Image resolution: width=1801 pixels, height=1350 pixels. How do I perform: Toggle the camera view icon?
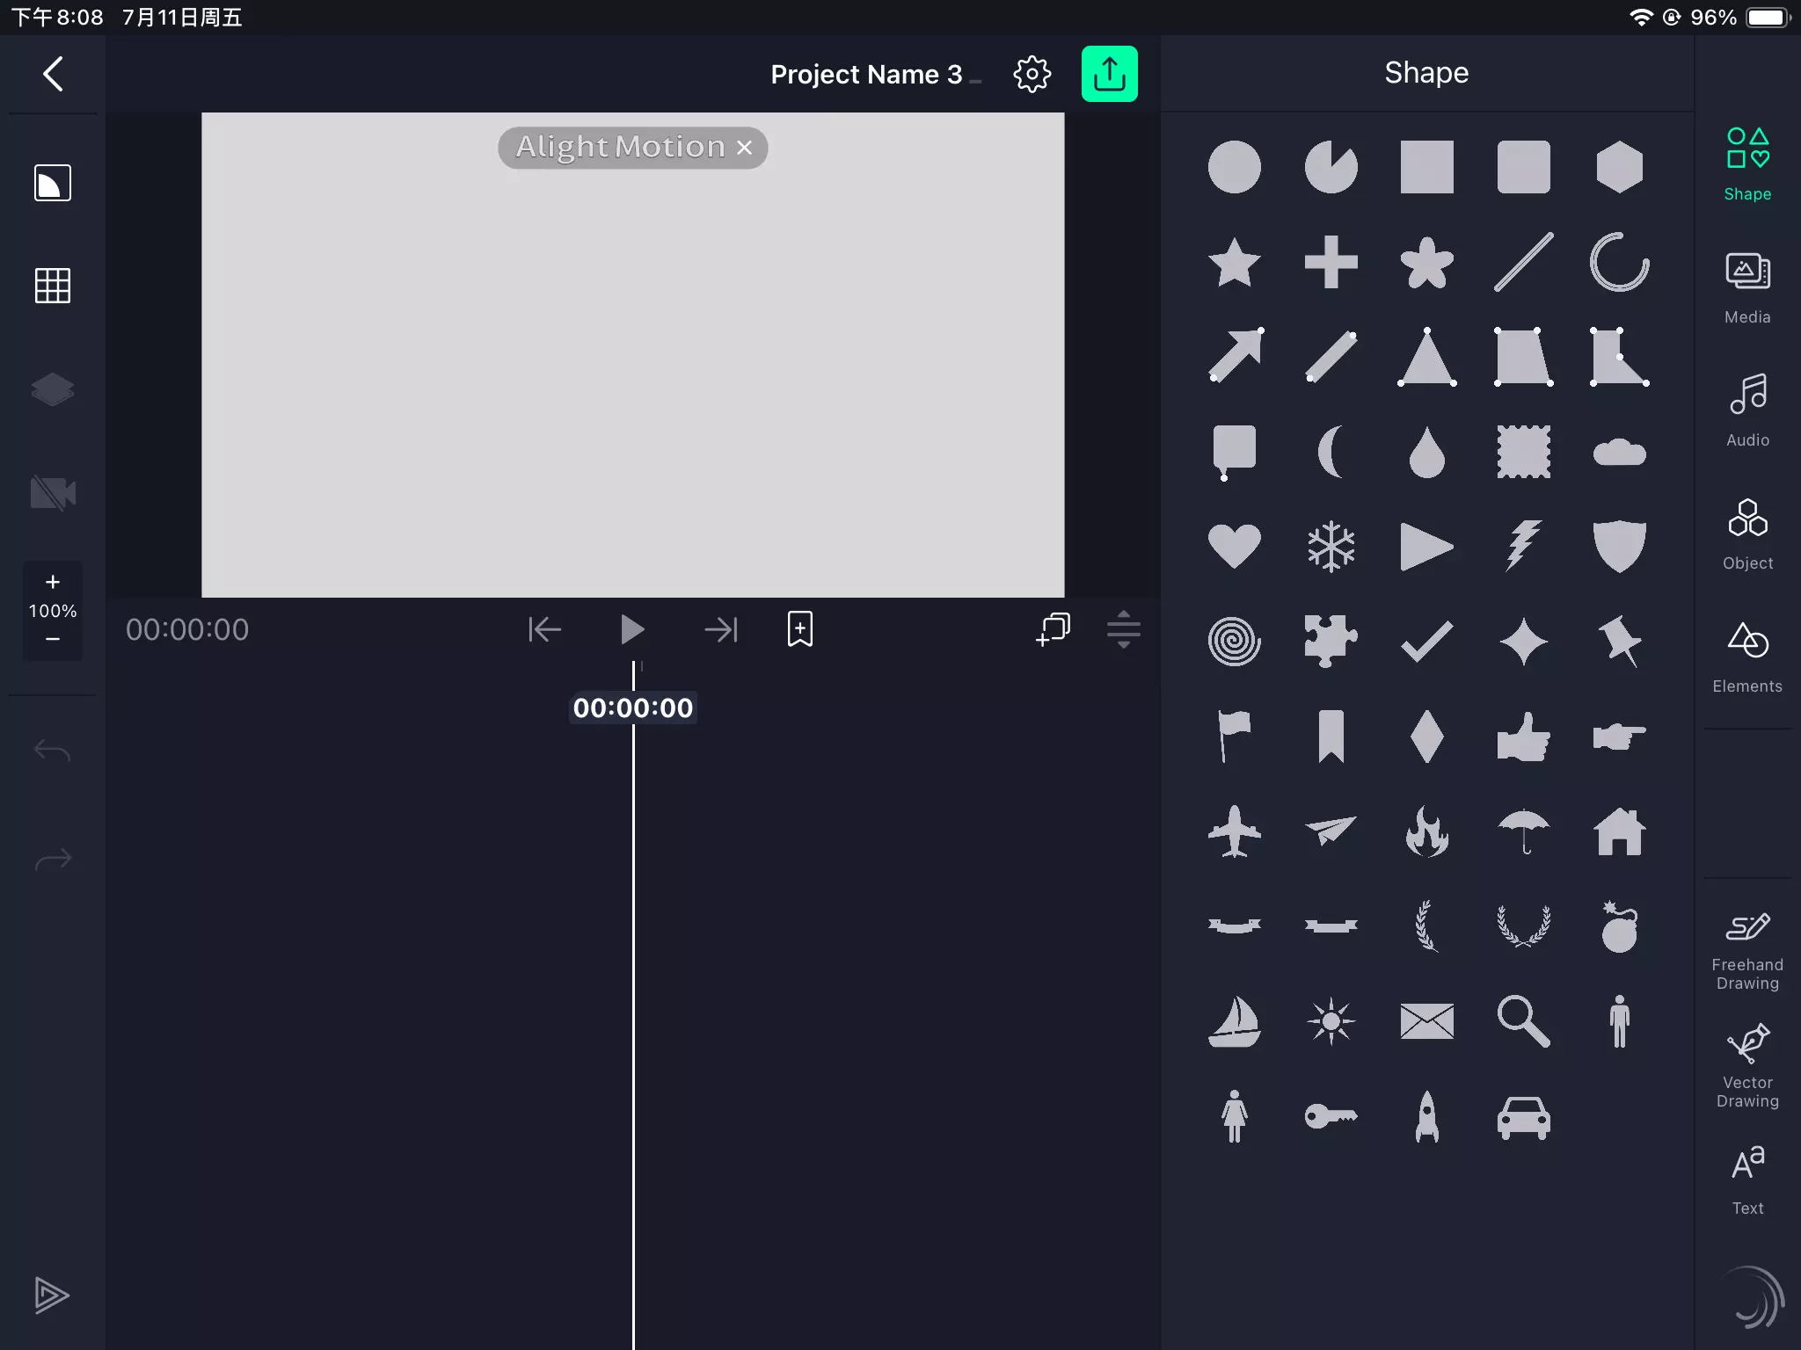(53, 493)
